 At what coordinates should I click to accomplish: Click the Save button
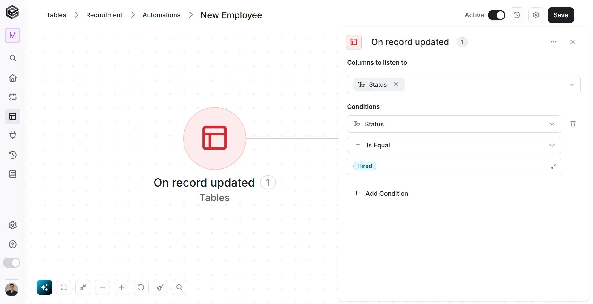(561, 15)
